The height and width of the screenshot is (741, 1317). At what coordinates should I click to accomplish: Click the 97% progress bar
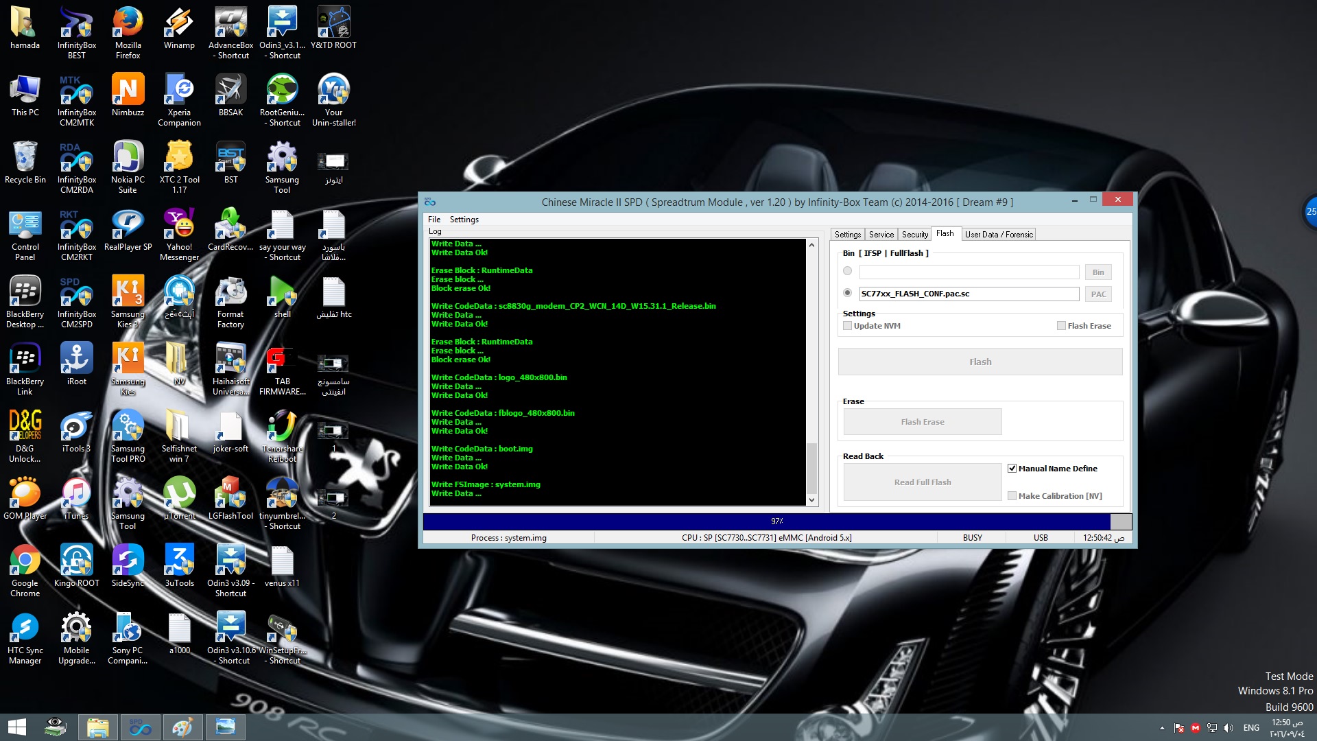[777, 521]
